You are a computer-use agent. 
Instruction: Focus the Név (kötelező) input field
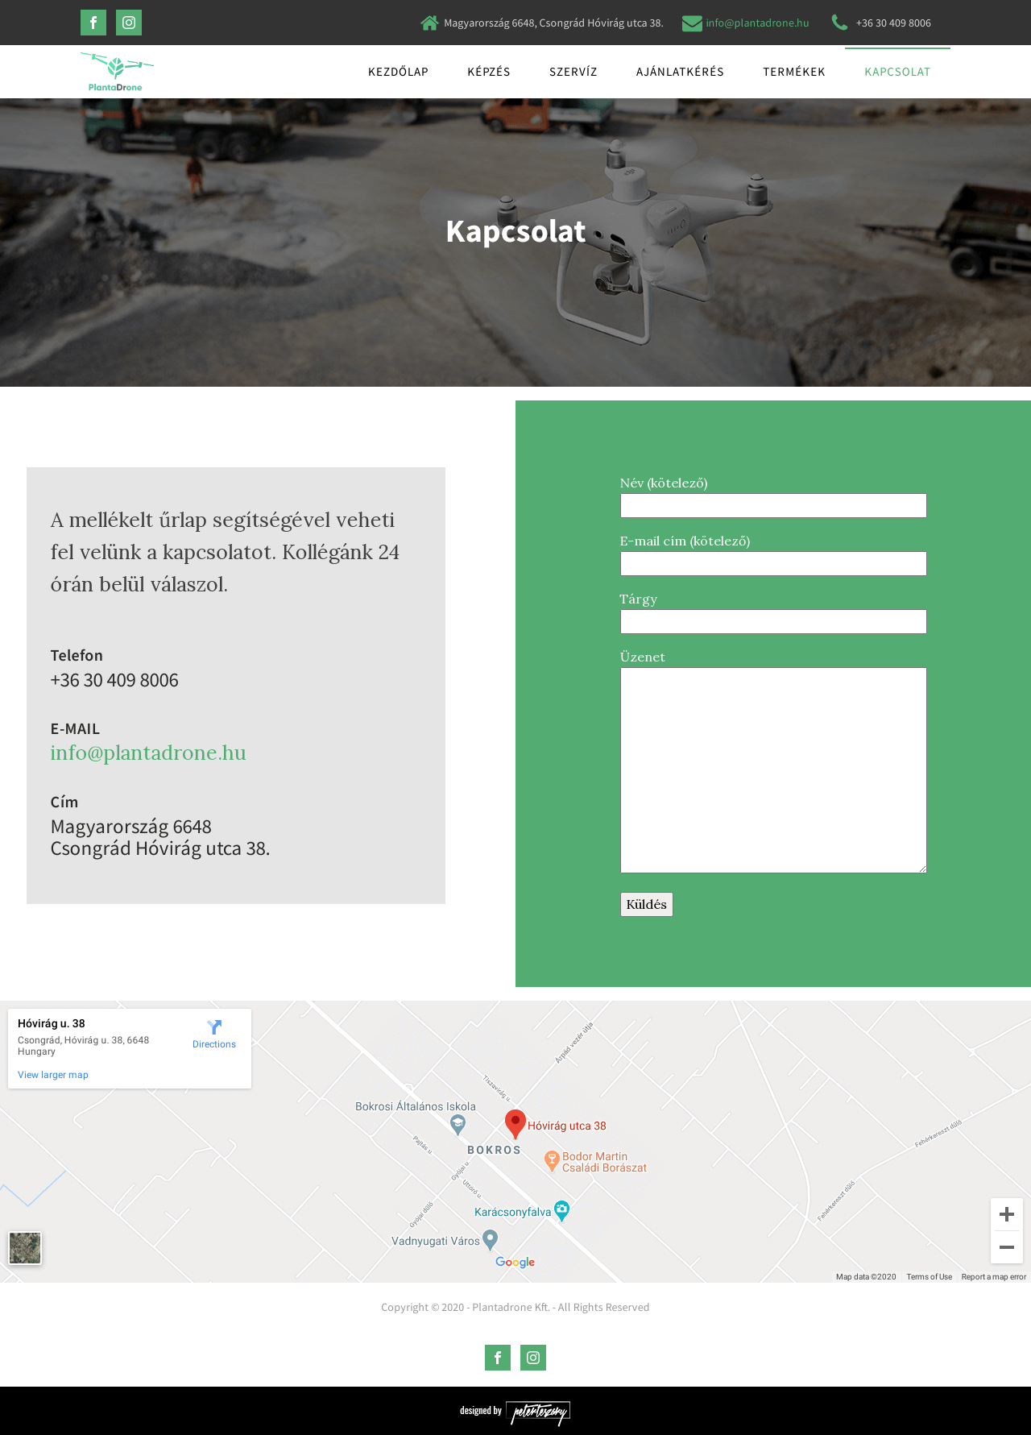tap(773, 506)
